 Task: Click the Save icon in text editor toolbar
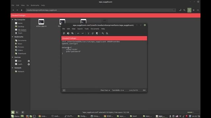point(73,33)
